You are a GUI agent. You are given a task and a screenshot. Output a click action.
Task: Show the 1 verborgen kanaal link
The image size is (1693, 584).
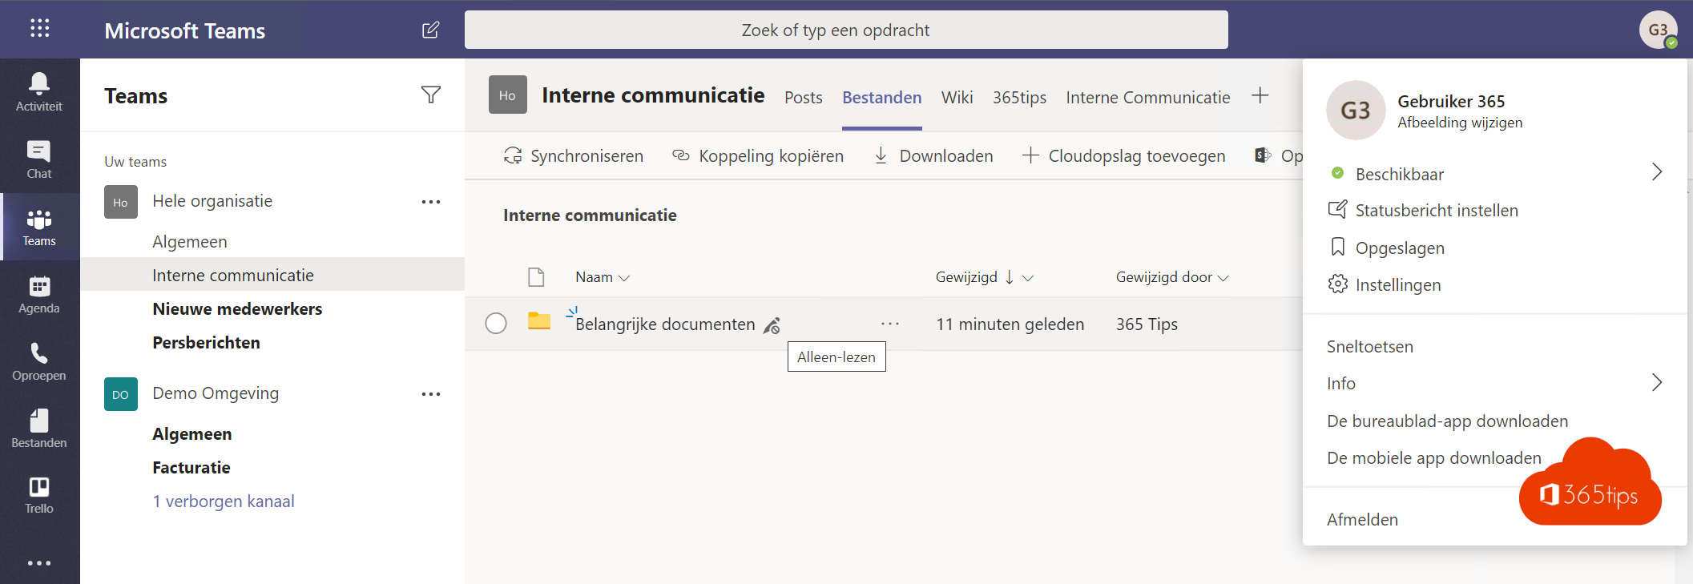tap(224, 501)
